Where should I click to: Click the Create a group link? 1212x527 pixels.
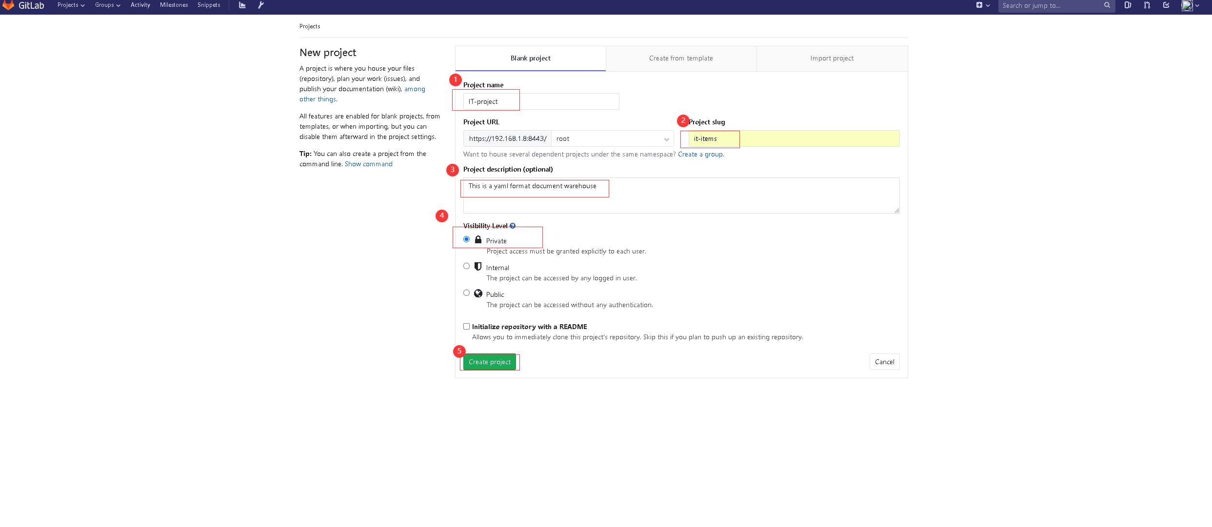[x=700, y=155]
